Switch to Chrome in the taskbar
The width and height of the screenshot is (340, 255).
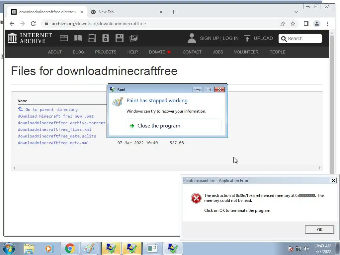[70, 248]
